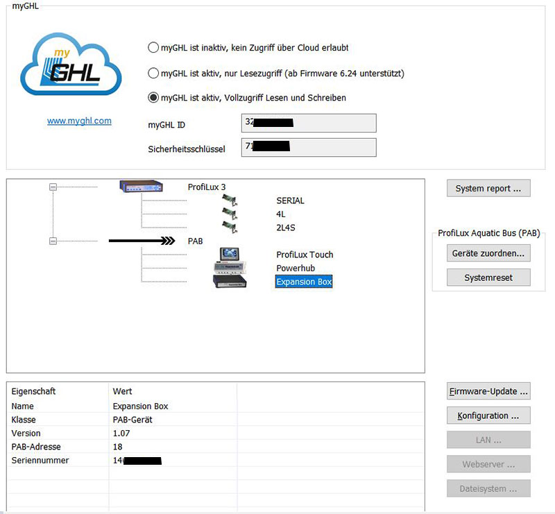Screen dimensions: 555x514
Task: Collapse the PAB tree node
Action: tap(53, 241)
